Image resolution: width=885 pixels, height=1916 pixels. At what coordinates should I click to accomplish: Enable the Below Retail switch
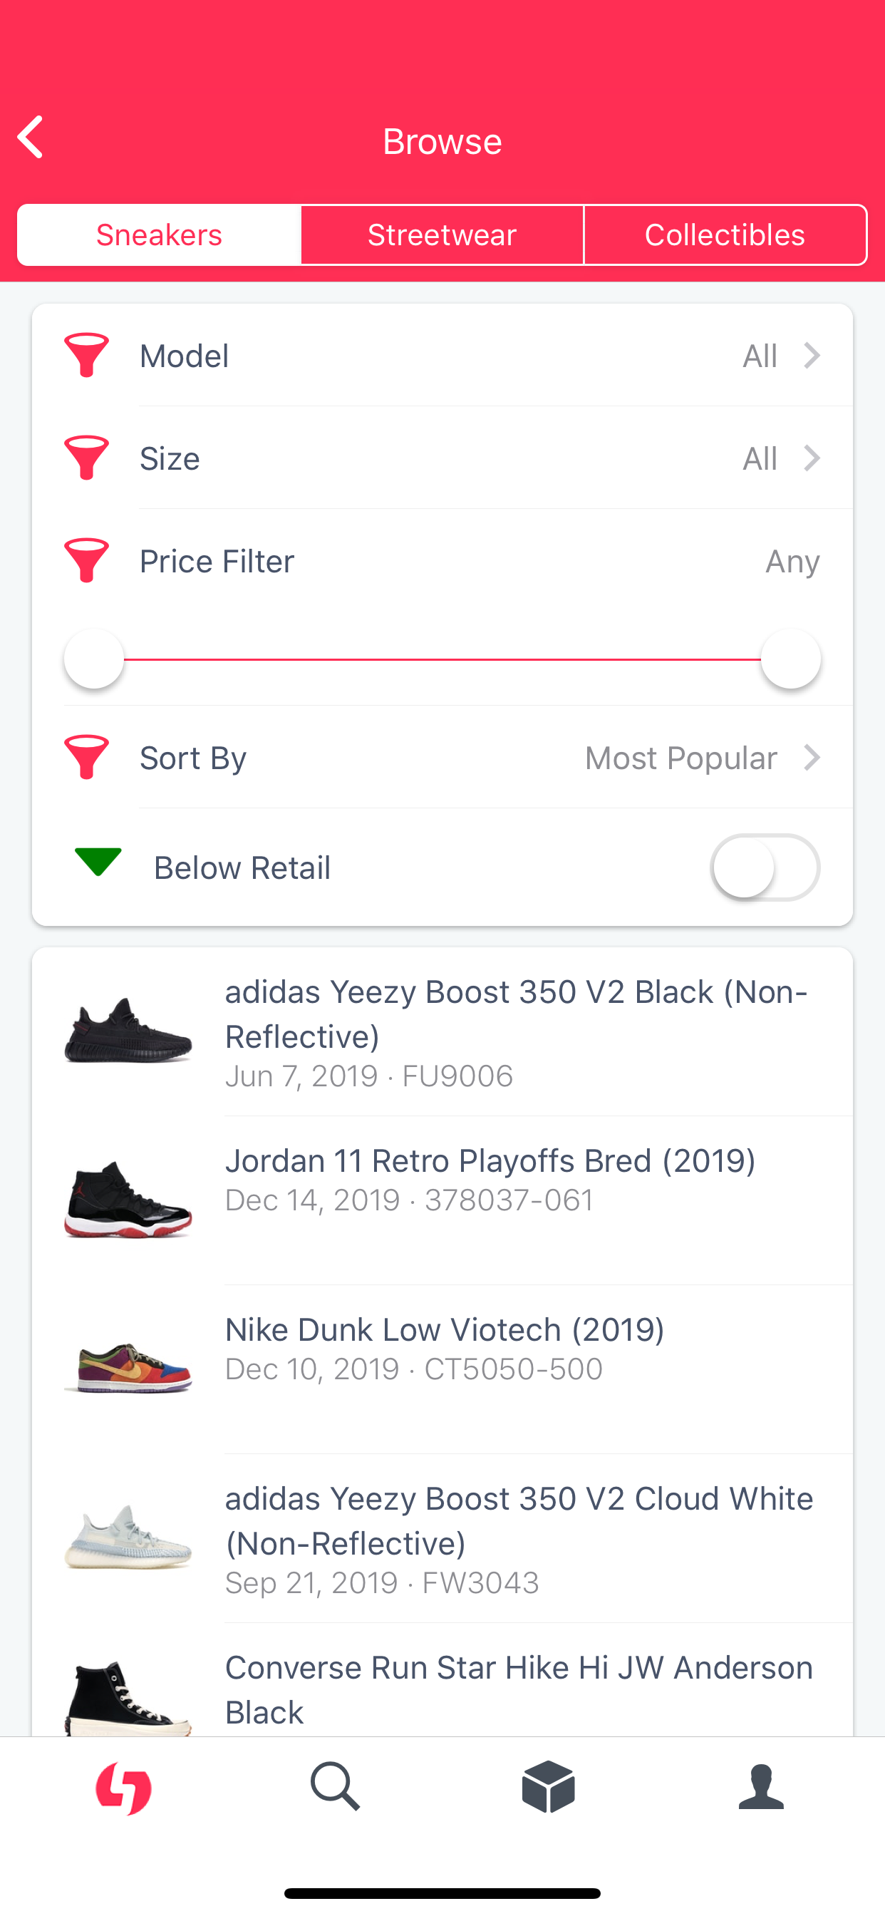(x=765, y=867)
